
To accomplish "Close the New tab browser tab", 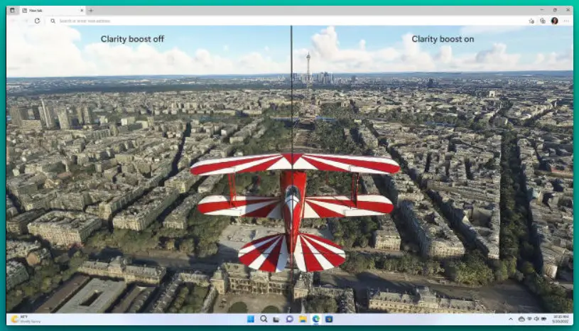I will [82, 11].
